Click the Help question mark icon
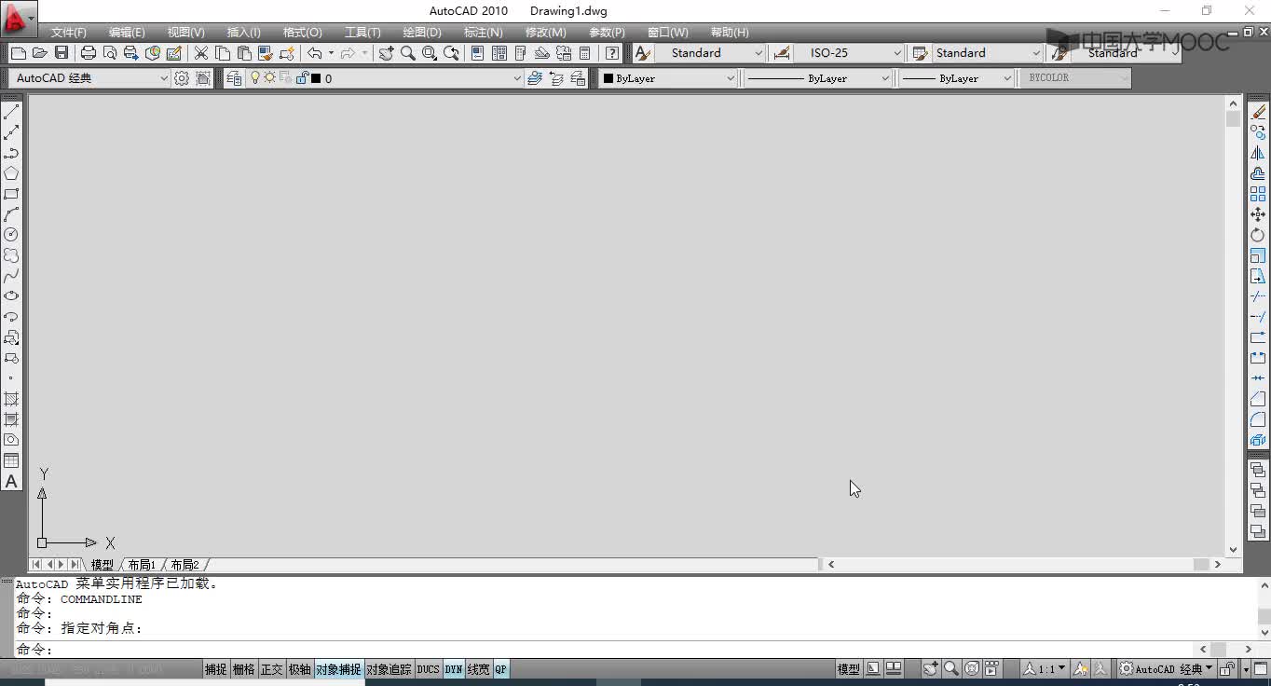The width and height of the screenshot is (1271, 686). tap(612, 53)
